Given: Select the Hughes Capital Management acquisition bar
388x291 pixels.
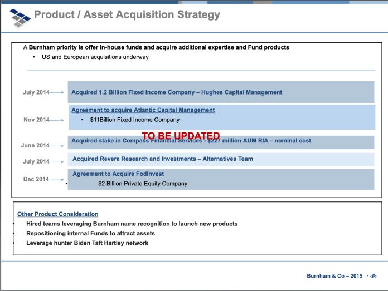Looking at the screenshot, I should pyautogui.click(x=221, y=92).
